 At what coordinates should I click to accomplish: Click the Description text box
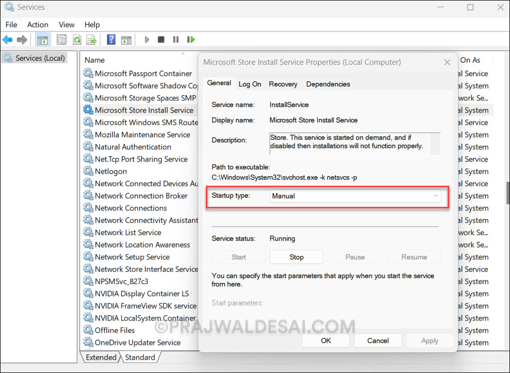[x=355, y=144]
